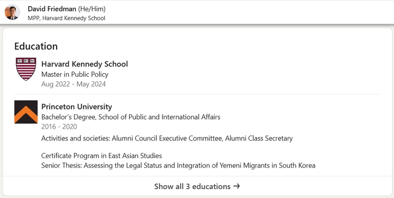394x198 pixels.
Task: Open the Princeton University title link
Action: pyautogui.click(x=76, y=107)
